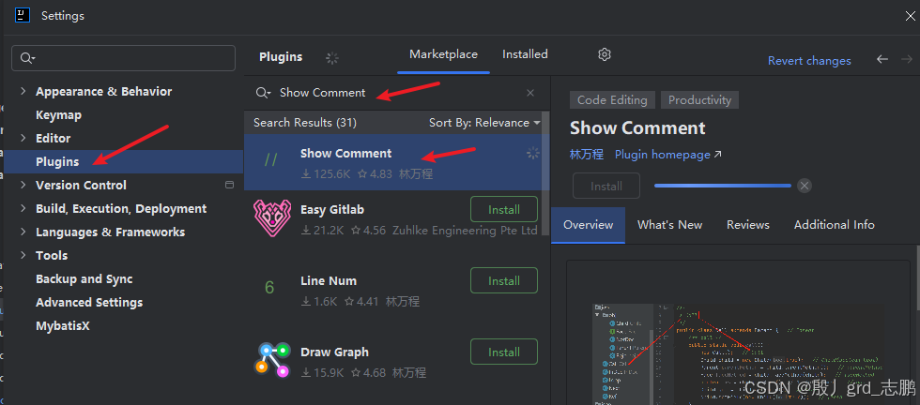Open the plugins settings gear icon
Viewport: 920px width, 405px height.
pos(605,54)
